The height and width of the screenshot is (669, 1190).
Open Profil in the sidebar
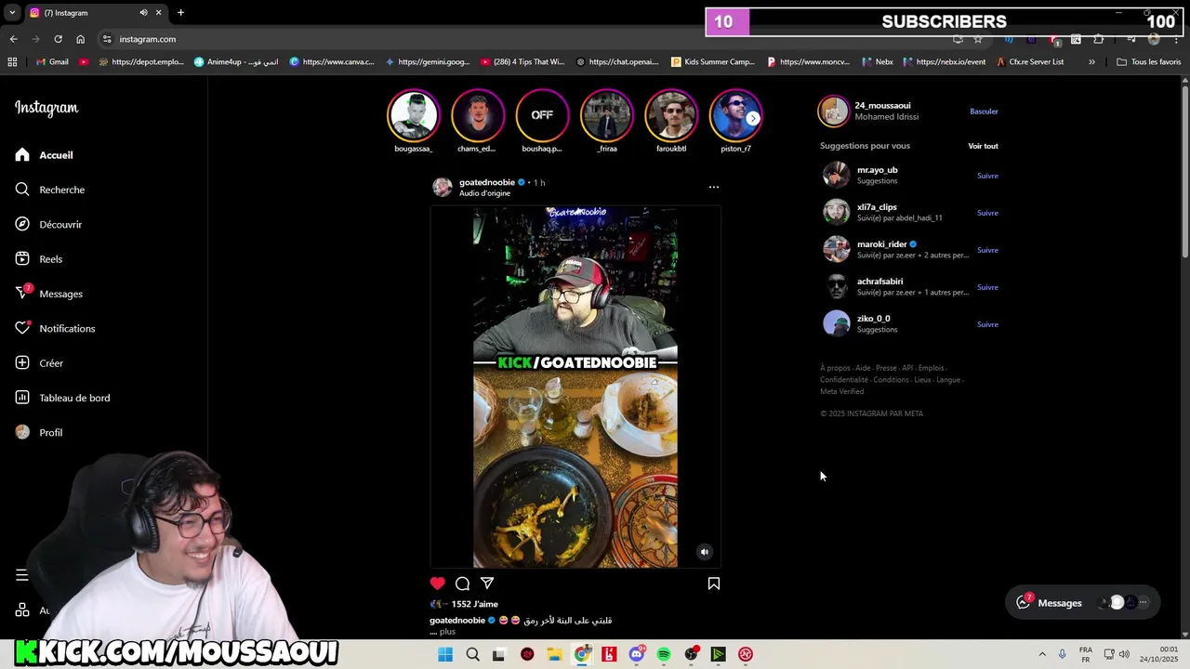point(39,432)
